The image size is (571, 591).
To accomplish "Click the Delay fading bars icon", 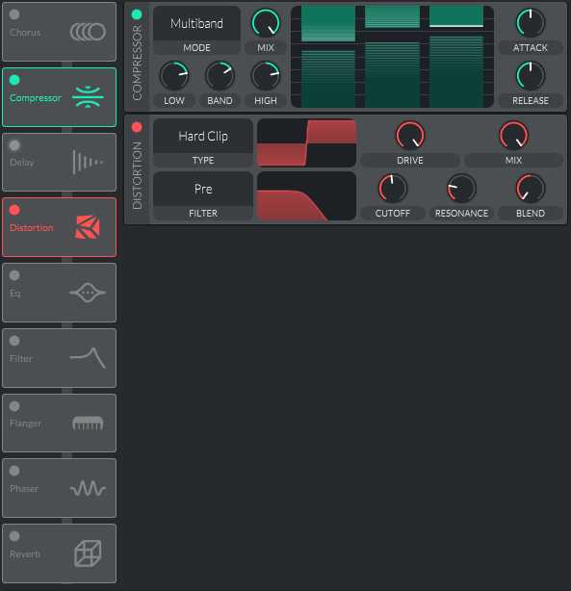I will coord(88,162).
